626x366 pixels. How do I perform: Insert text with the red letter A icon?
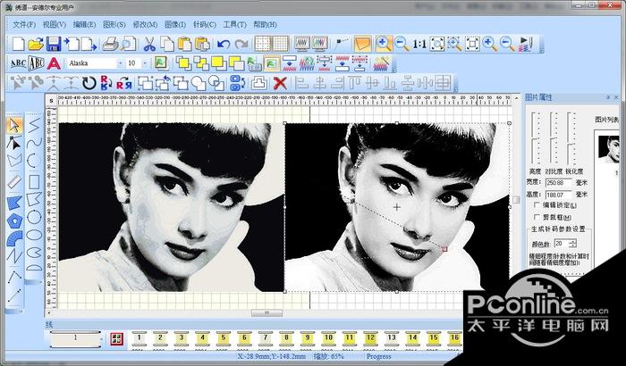tap(54, 63)
